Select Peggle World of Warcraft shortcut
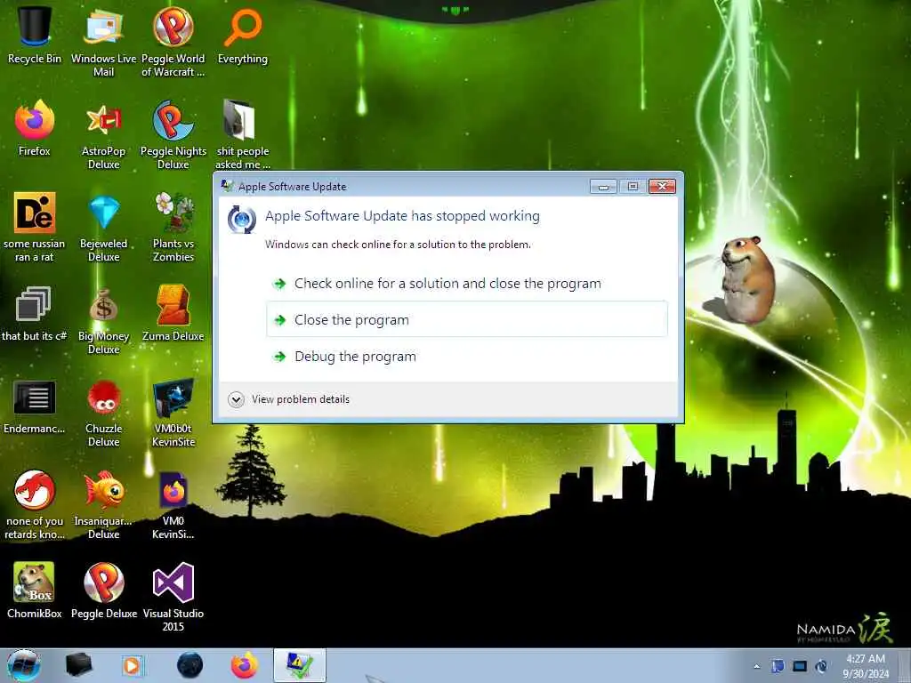This screenshot has height=683, width=911. [173, 41]
